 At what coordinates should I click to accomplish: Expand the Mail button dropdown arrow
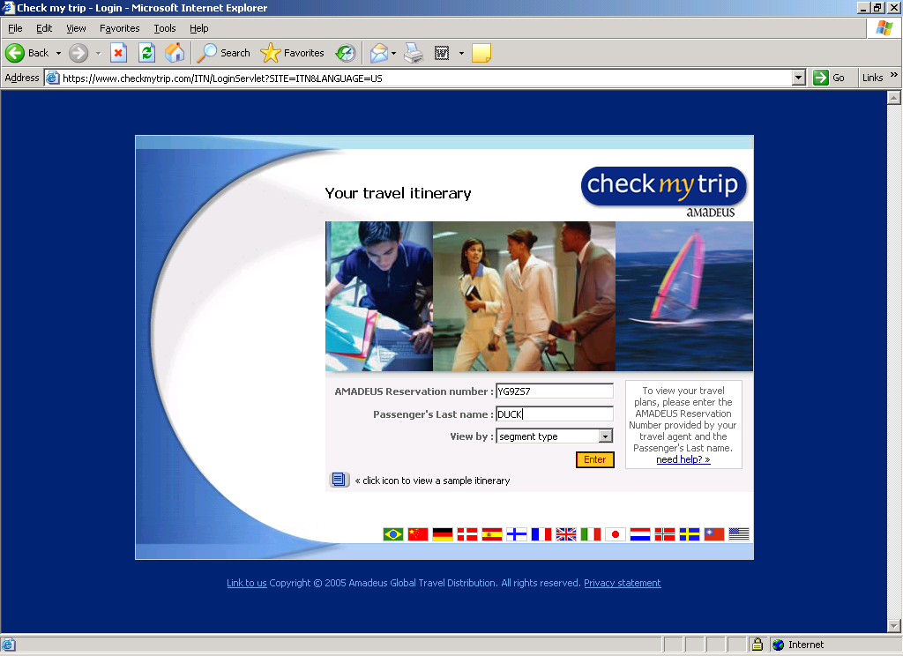point(394,53)
